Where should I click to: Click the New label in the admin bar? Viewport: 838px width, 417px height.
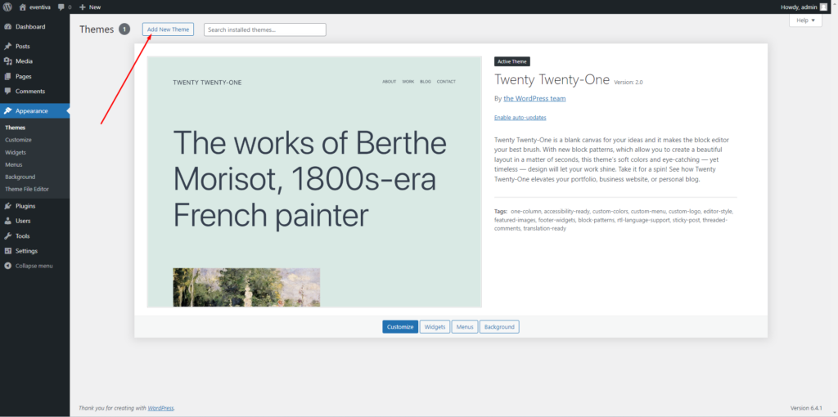tap(95, 7)
